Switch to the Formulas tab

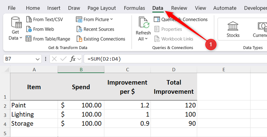coord(134,8)
